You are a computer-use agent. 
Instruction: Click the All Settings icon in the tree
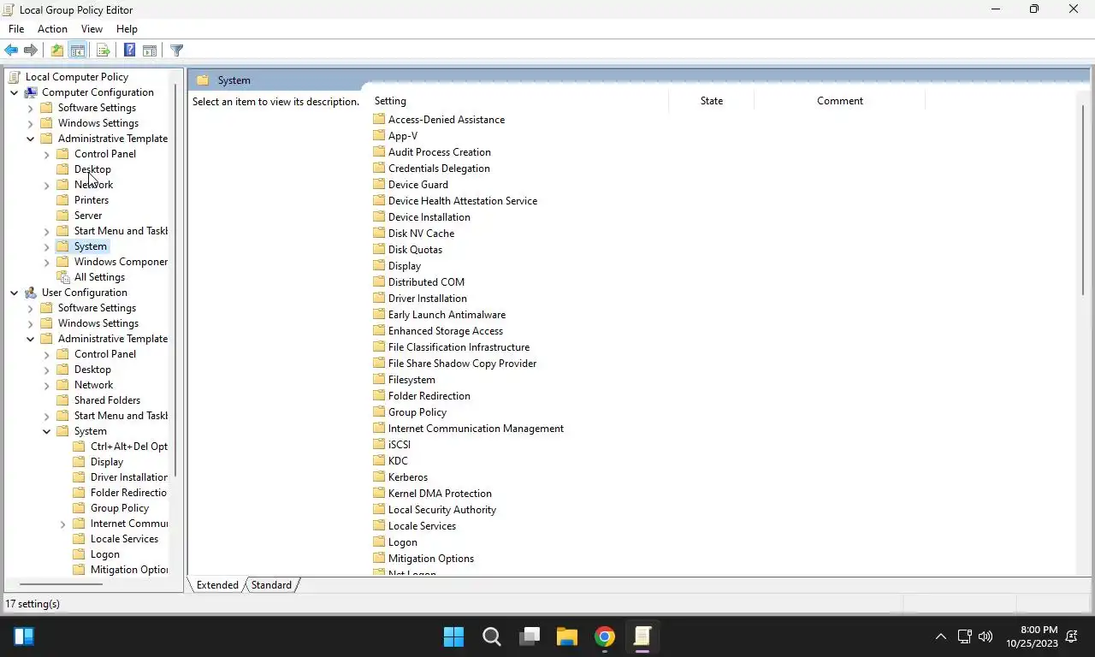[x=62, y=277]
